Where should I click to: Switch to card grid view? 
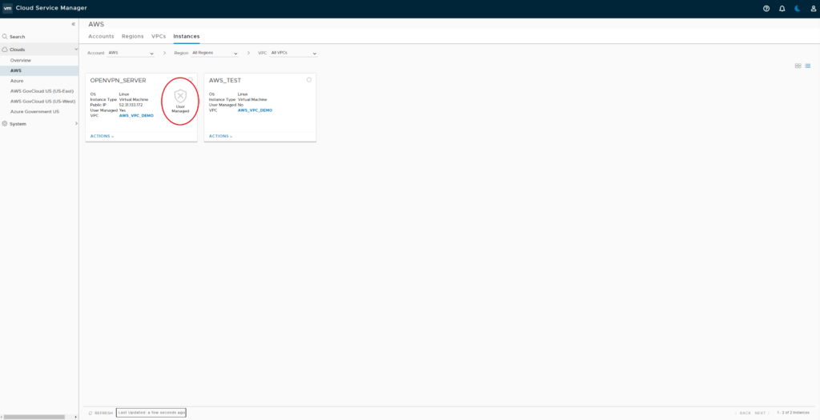(x=798, y=66)
